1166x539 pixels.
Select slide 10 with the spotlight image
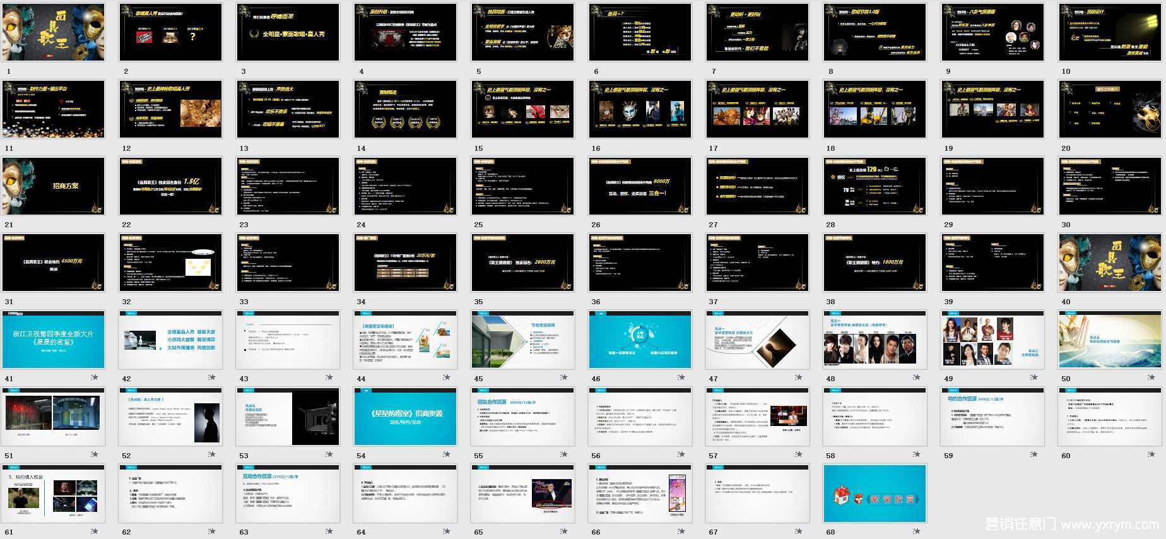1110,32
